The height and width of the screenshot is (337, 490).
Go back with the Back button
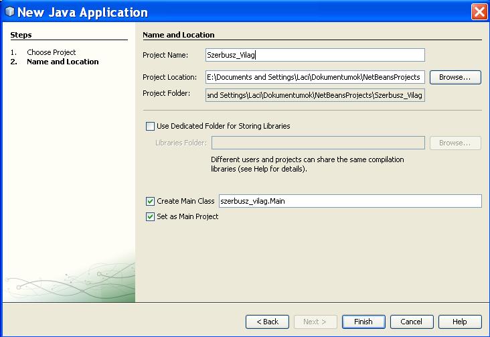[x=267, y=322]
